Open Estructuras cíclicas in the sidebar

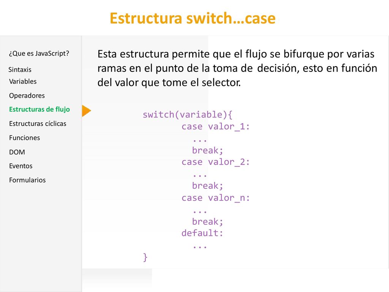click(38, 124)
